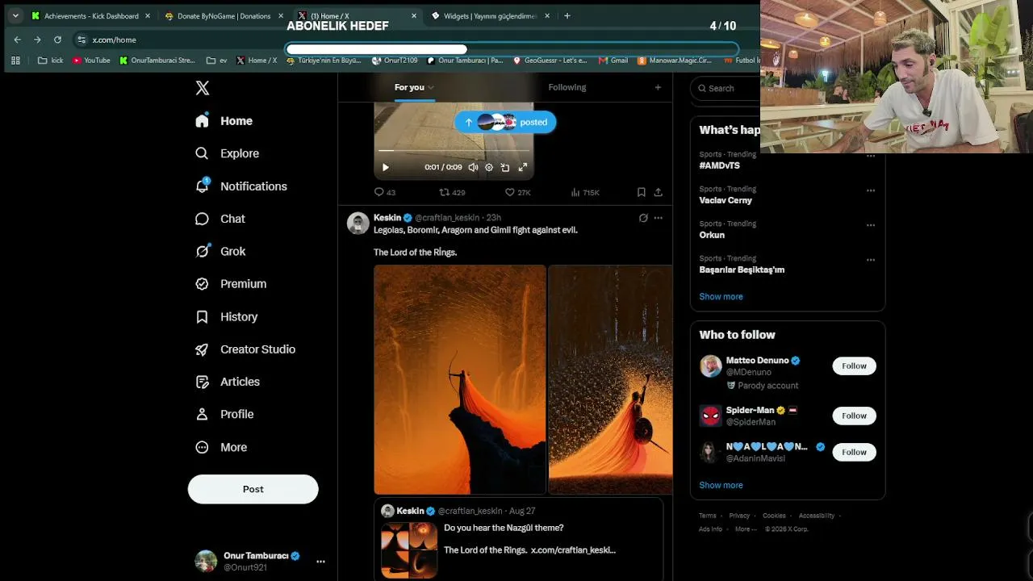Open the Gmail bookmark

(613, 61)
